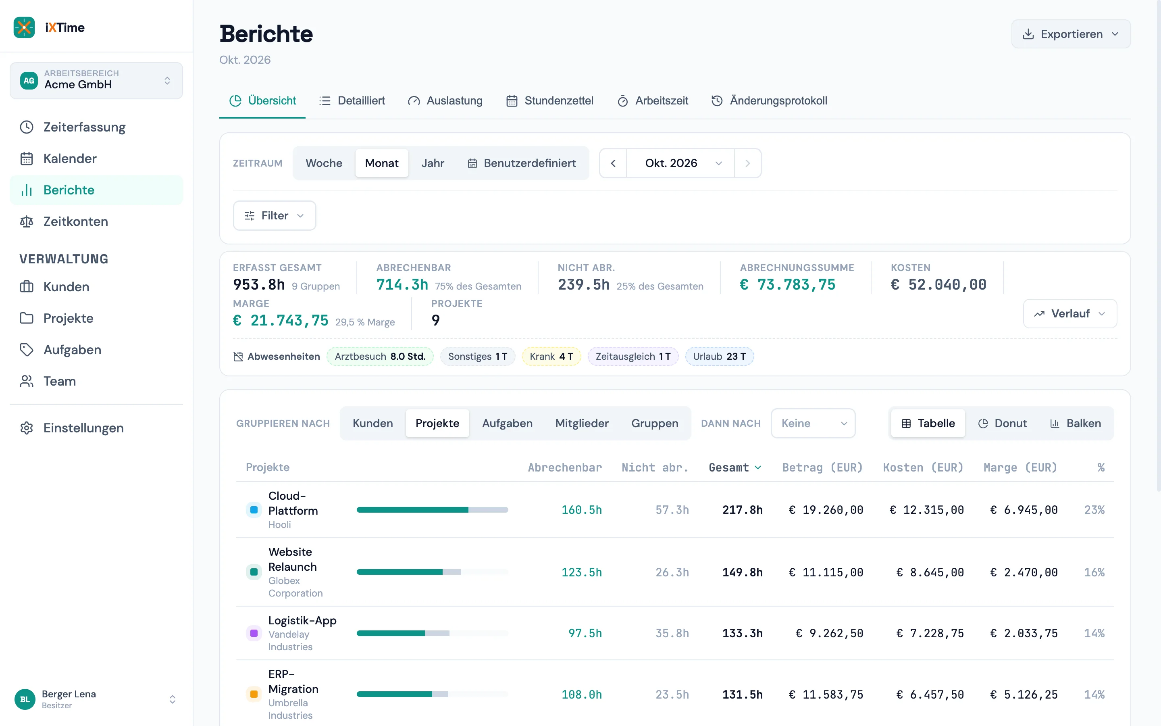Switch view to Balken

pos(1075,423)
